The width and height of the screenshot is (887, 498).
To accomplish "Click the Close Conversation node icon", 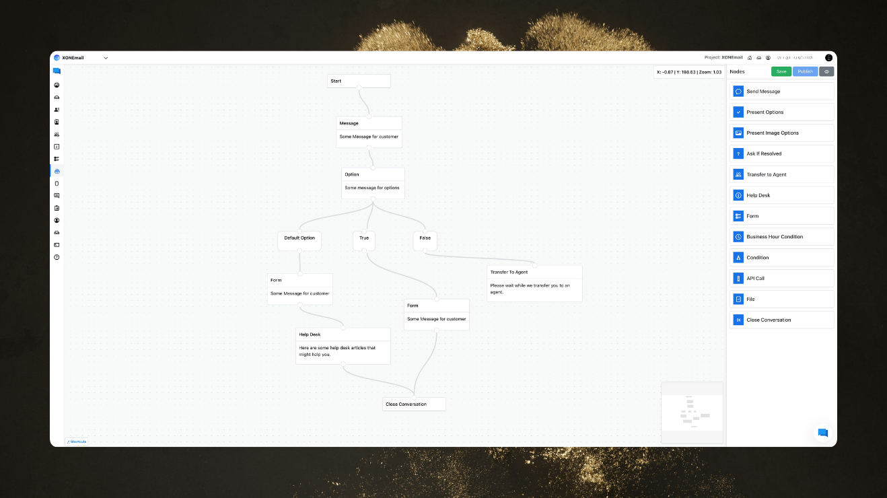I will [738, 320].
